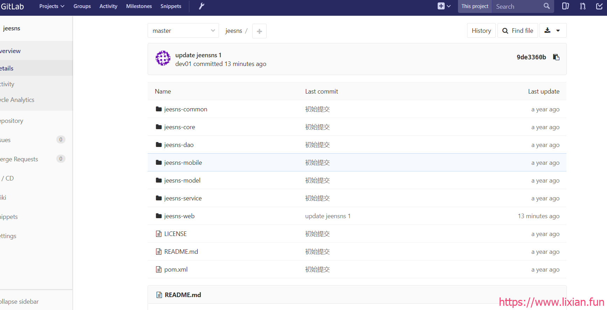Open the jeesns-mobile folder link
The width and height of the screenshot is (607, 310).
click(x=183, y=163)
